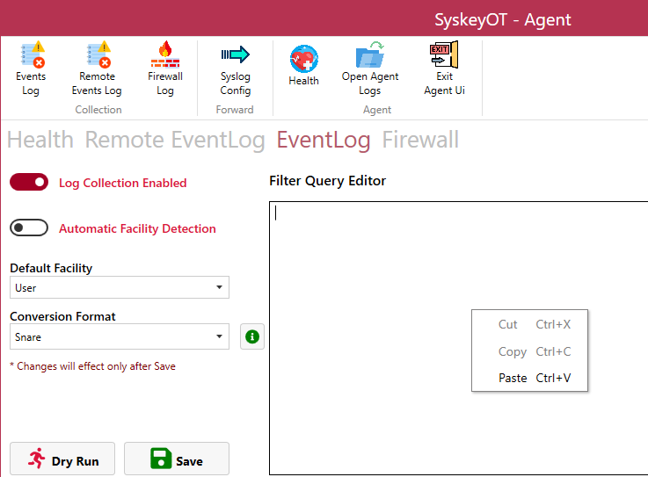The height and width of the screenshot is (477, 648).
Task: Switch to the Remote EventLog tab
Action: [175, 140]
